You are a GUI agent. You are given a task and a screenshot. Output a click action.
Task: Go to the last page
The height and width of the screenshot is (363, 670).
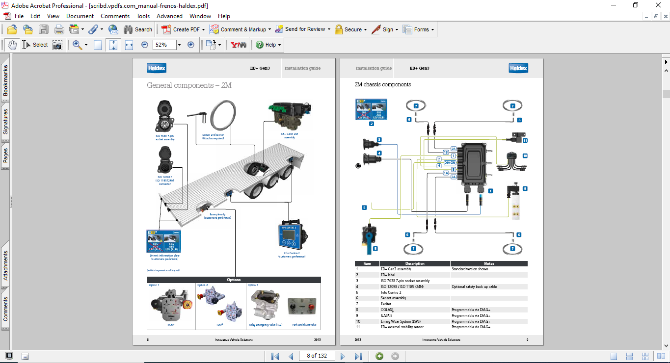point(358,356)
